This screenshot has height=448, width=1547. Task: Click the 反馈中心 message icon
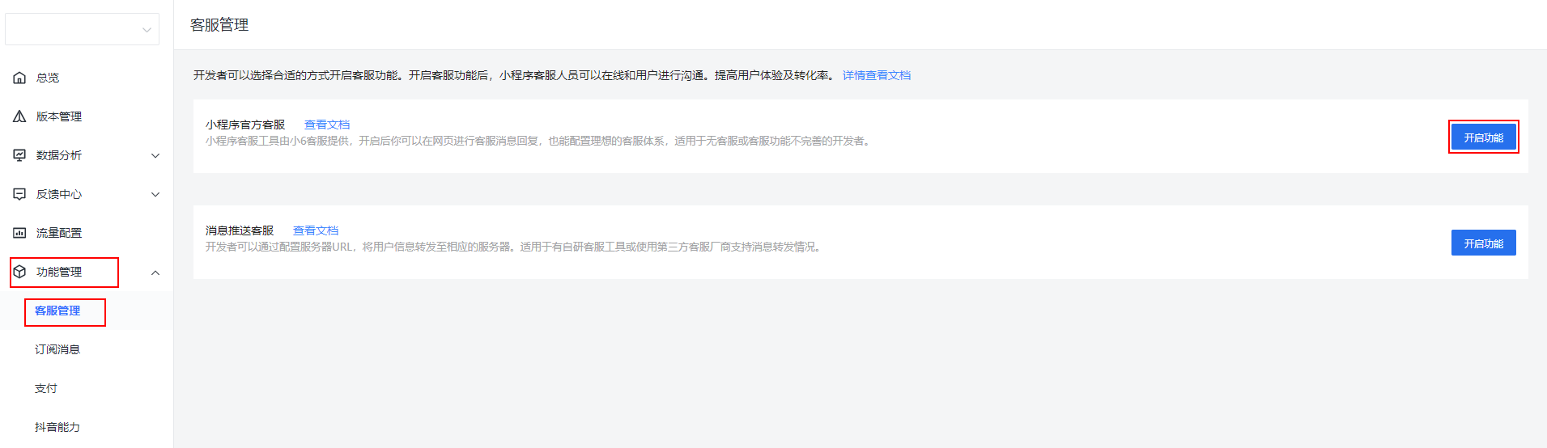(x=19, y=194)
